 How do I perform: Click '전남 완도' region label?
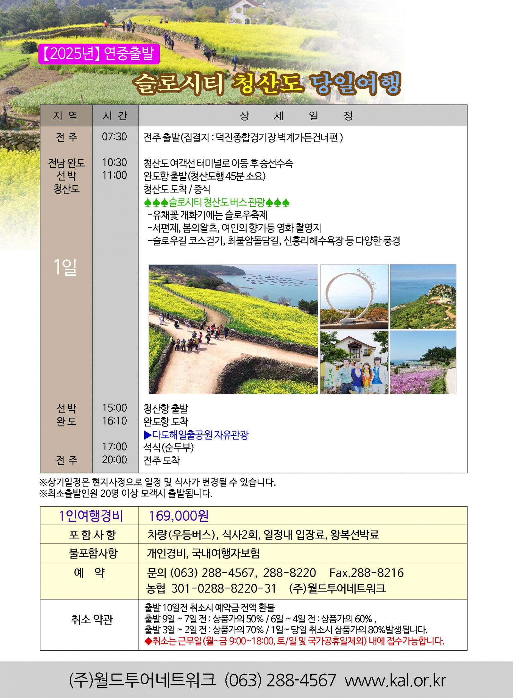pyautogui.click(x=66, y=163)
